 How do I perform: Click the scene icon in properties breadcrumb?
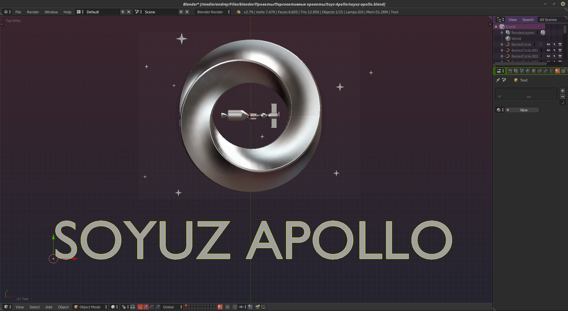coord(504,80)
